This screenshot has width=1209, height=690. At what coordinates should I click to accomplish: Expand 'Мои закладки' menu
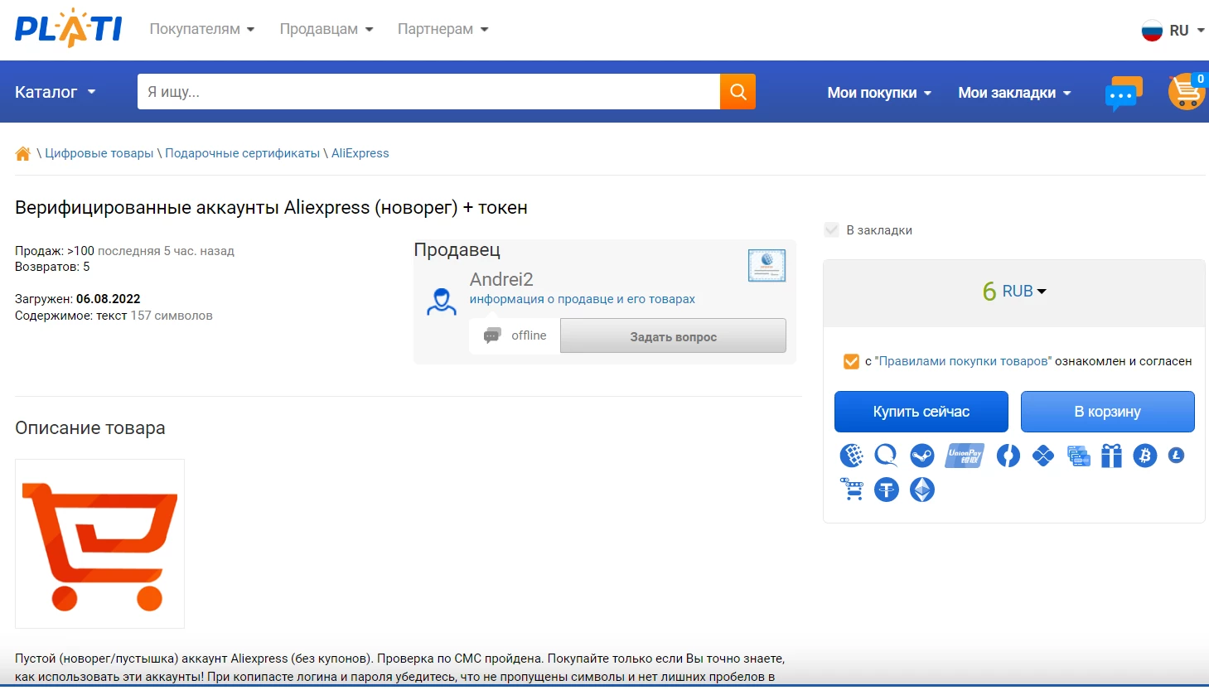point(1014,93)
